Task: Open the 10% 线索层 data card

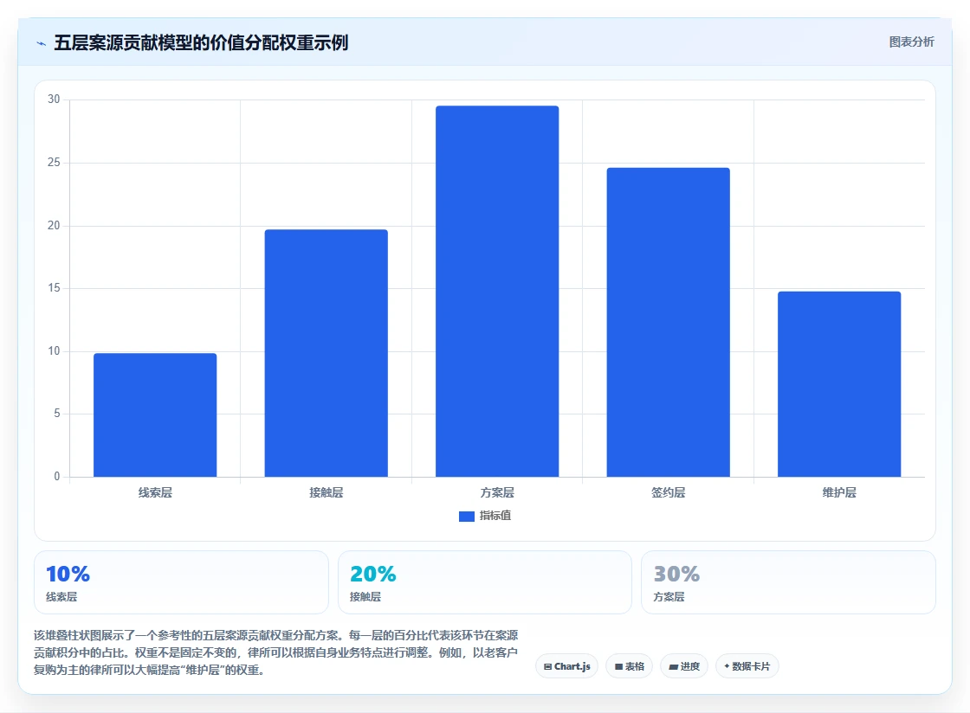Action: (x=181, y=582)
